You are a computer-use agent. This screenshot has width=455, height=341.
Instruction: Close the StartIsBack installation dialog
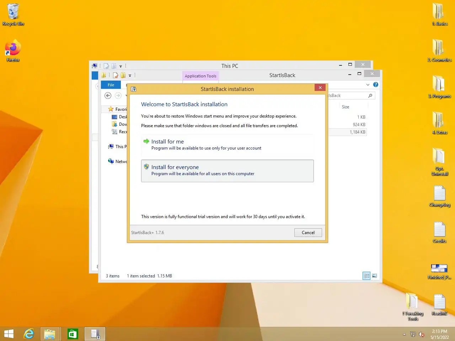[x=320, y=88]
